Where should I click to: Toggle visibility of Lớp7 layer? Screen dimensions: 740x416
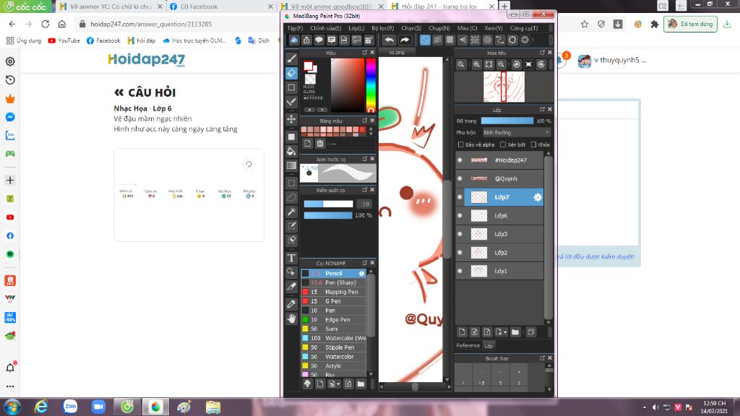[x=460, y=197]
